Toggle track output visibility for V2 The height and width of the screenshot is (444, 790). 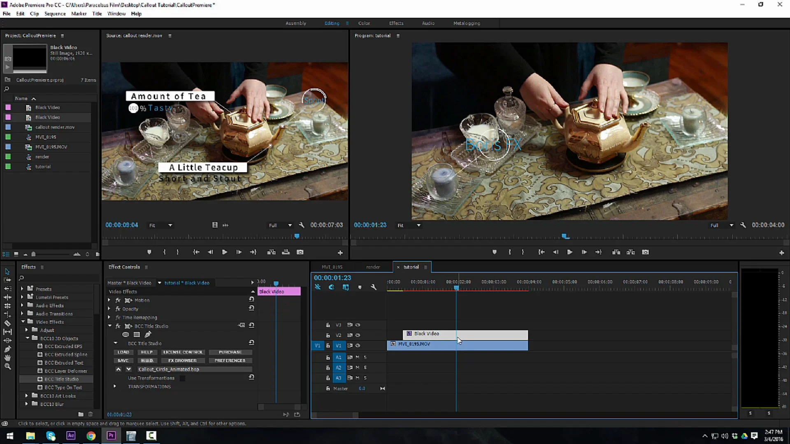click(x=358, y=335)
